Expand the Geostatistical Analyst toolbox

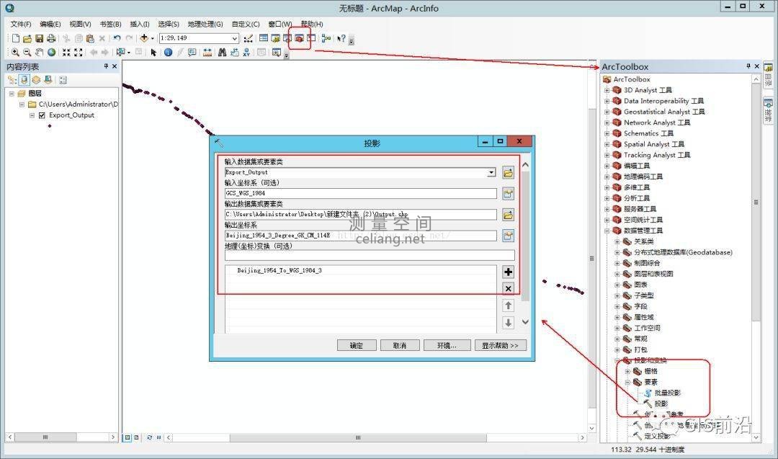607,112
